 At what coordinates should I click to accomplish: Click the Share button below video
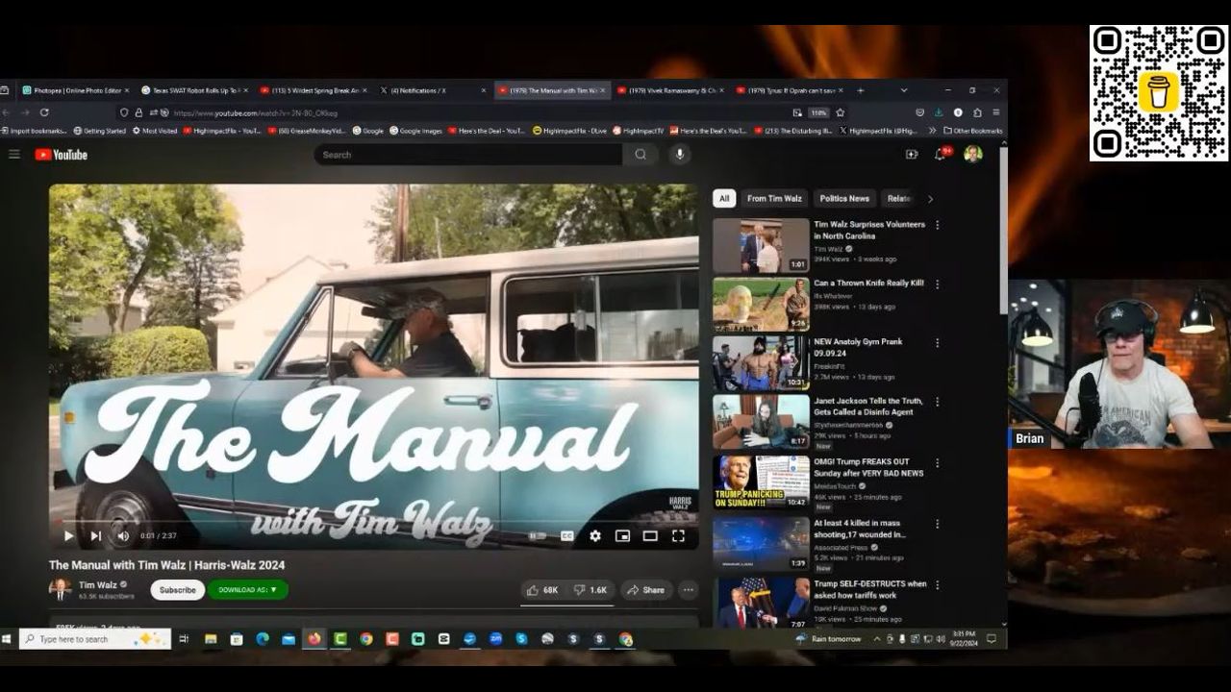(x=646, y=590)
